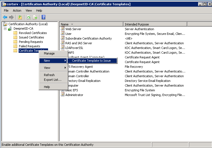This screenshot has width=212, height=148.
Task: Select the Revoked Certificates folder
Action: coord(33,33)
